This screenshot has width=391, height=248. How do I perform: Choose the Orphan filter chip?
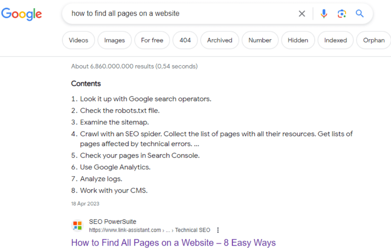tap(374, 40)
